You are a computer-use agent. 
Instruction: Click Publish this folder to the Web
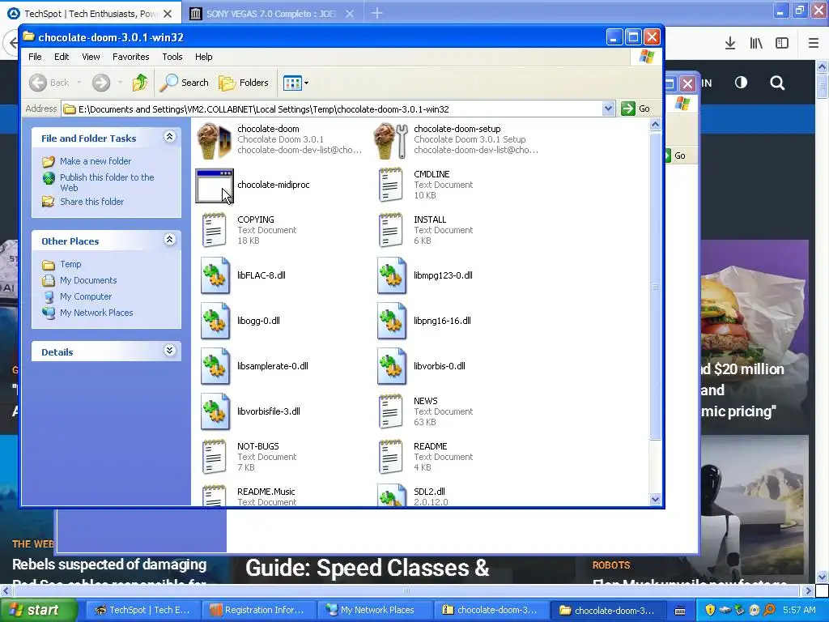coord(107,182)
